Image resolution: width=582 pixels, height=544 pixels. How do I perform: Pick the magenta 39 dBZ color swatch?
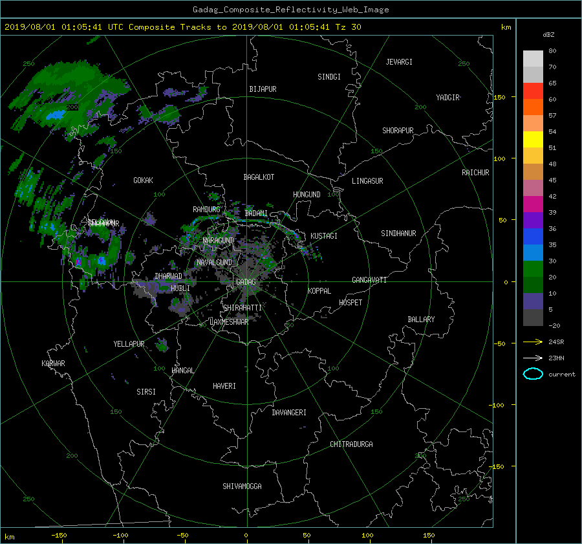click(533, 204)
